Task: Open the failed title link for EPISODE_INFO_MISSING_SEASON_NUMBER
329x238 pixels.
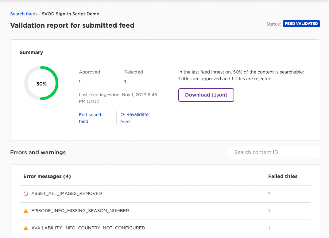Action: tap(269, 211)
